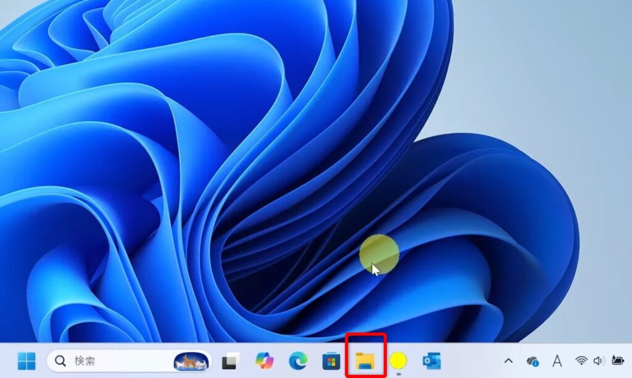The height and width of the screenshot is (378, 632).
Task: Toggle the IME input mode A indicator
Action: (x=557, y=361)
